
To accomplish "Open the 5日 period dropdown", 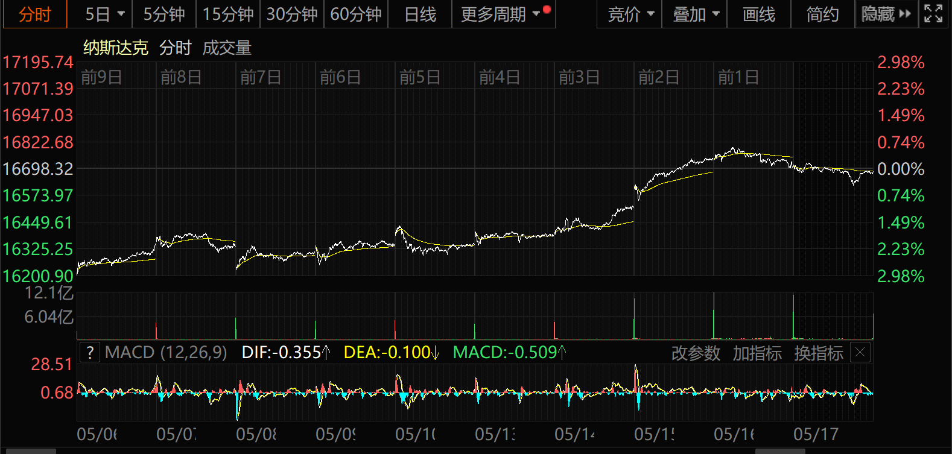I will pos(104,14).
